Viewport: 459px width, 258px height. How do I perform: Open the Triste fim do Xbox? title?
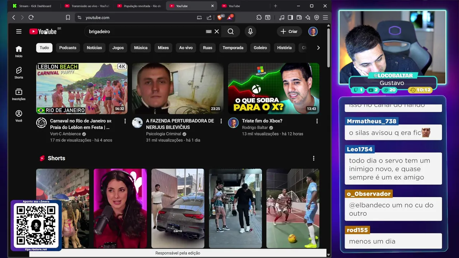tap(262, 121)
